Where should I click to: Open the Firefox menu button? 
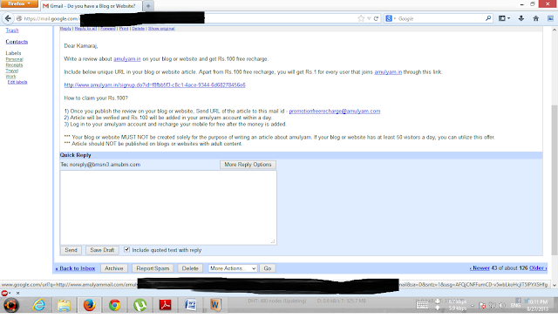point(19,3)
